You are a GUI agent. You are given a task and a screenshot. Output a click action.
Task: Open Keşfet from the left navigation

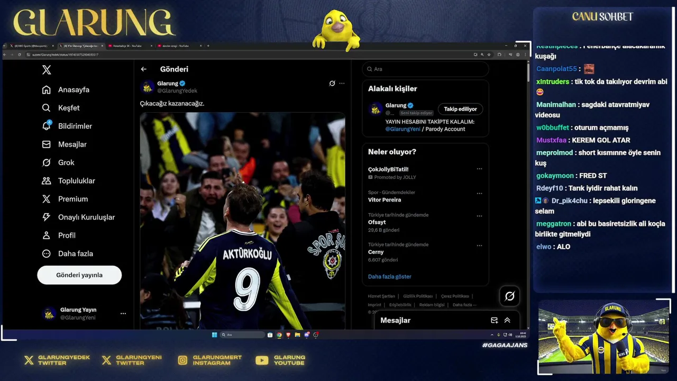[x=61, y=108]
